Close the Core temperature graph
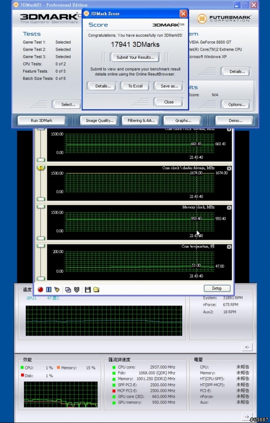 click(229, 247)
